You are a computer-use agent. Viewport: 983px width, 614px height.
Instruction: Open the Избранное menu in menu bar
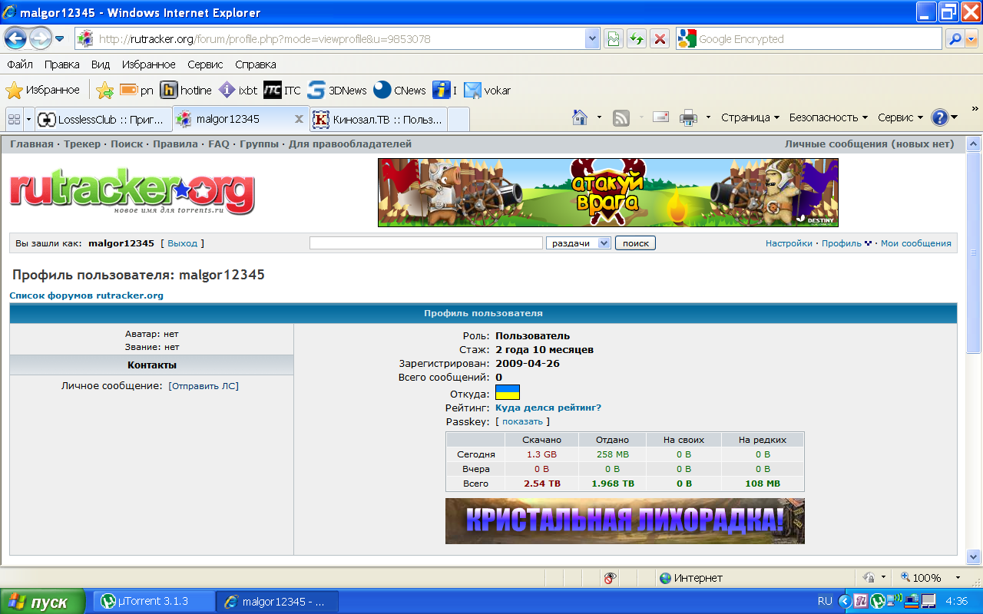149,64
